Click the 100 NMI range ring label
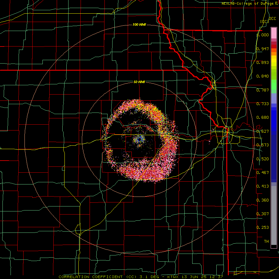279x279 pixels. point(139,24)
